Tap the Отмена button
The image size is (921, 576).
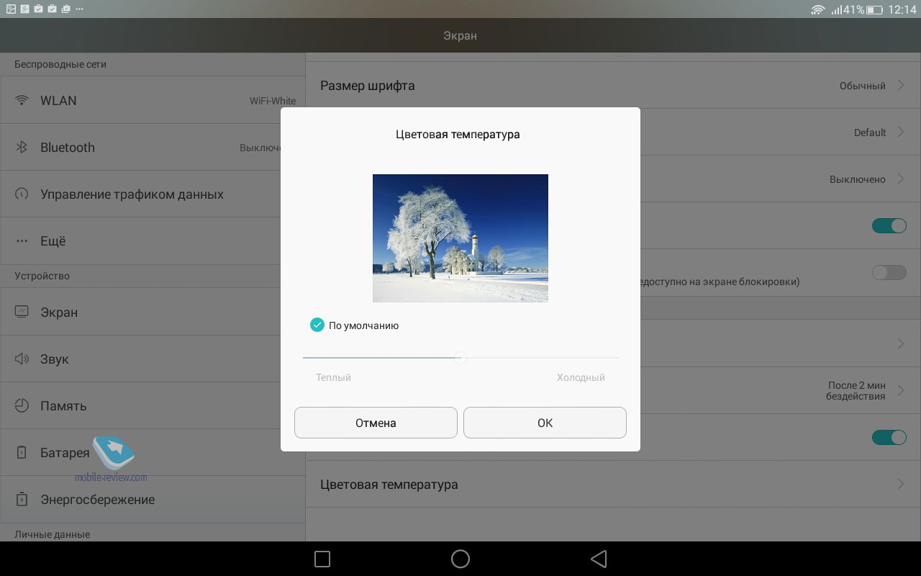click(x=376, y=423)
